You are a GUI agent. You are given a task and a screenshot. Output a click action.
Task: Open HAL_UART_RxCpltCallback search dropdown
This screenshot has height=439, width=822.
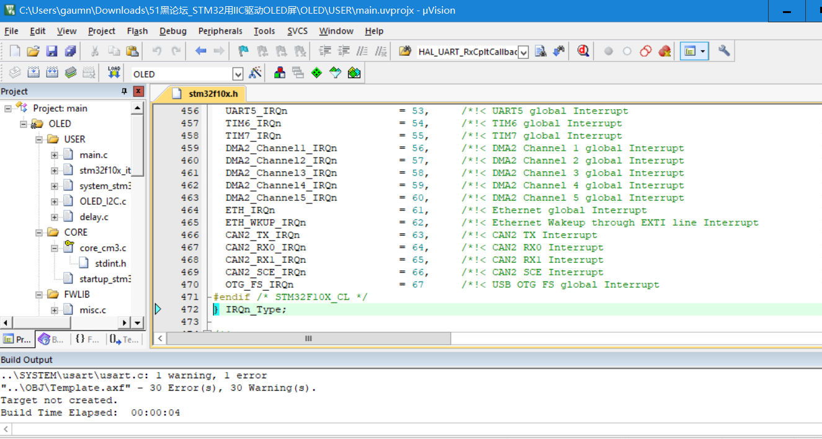coord(524,52)
